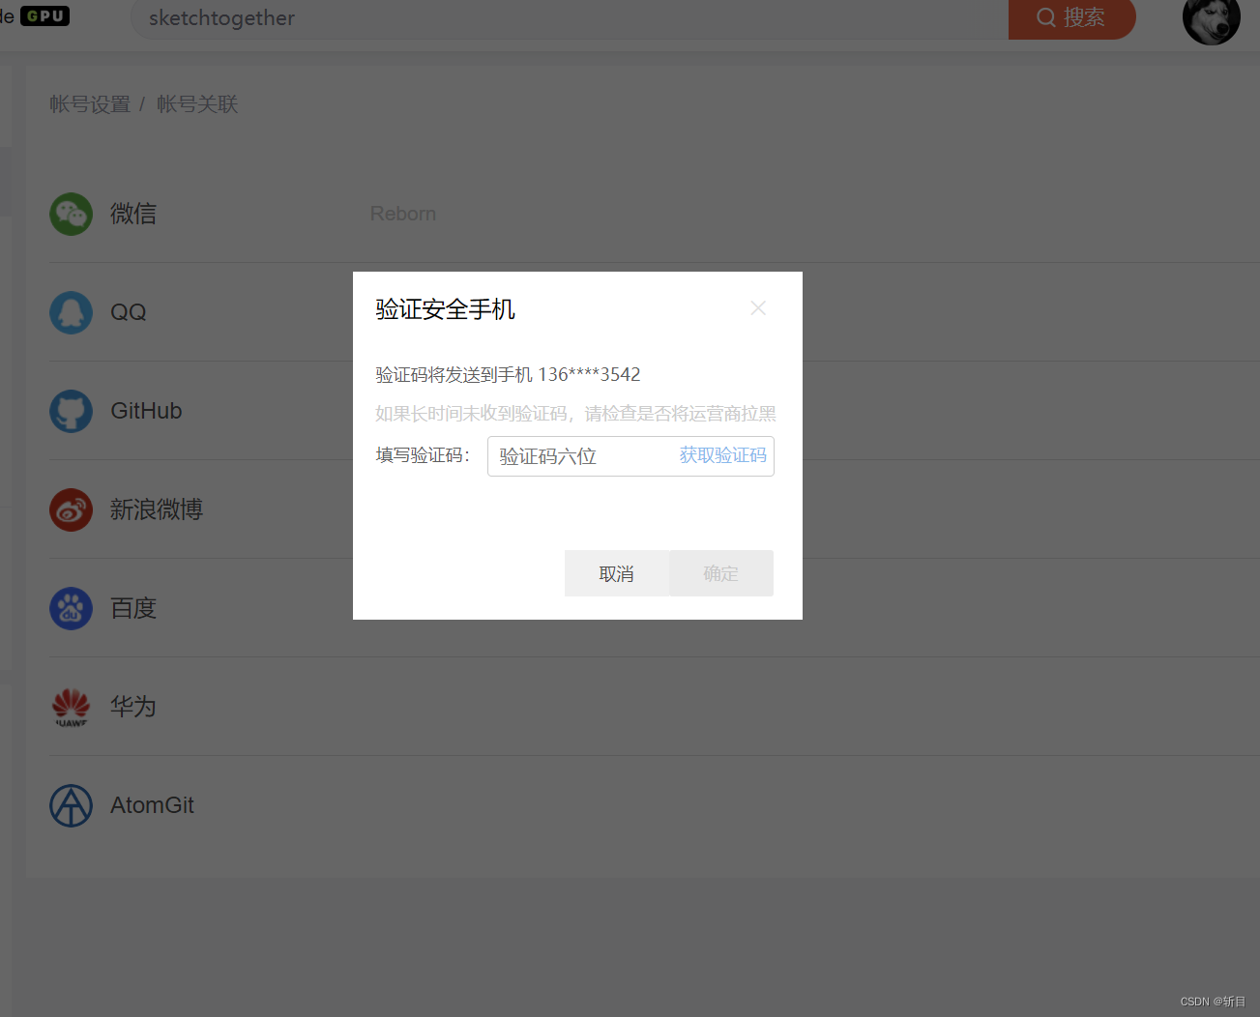Click the GPU badge in top bar

44,15
